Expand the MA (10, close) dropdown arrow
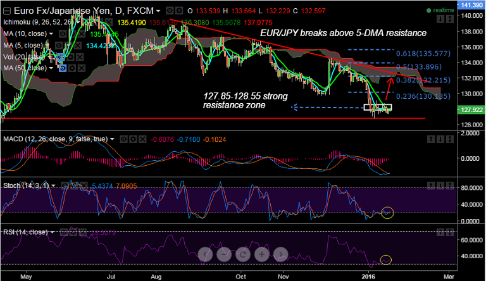Screen dimensions: 486x281 51,34
